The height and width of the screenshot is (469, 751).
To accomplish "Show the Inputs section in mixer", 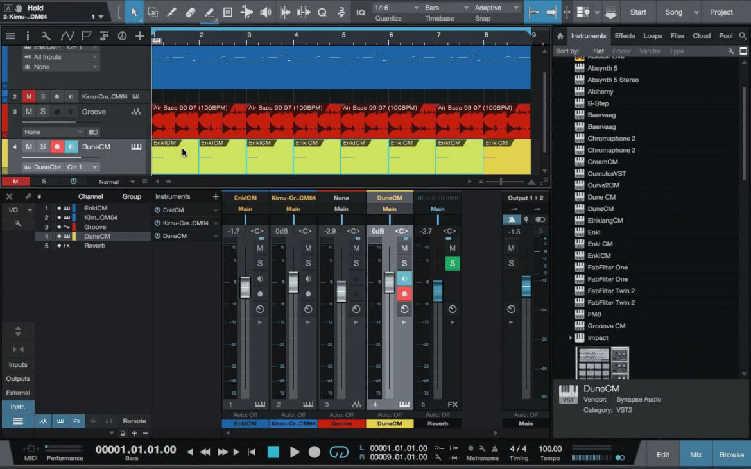I will pos(18,364).
